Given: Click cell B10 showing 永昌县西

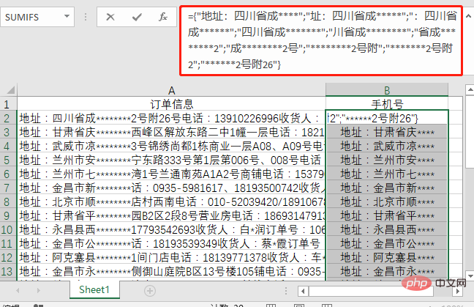Looking at the screenshot, I should 387,229.
